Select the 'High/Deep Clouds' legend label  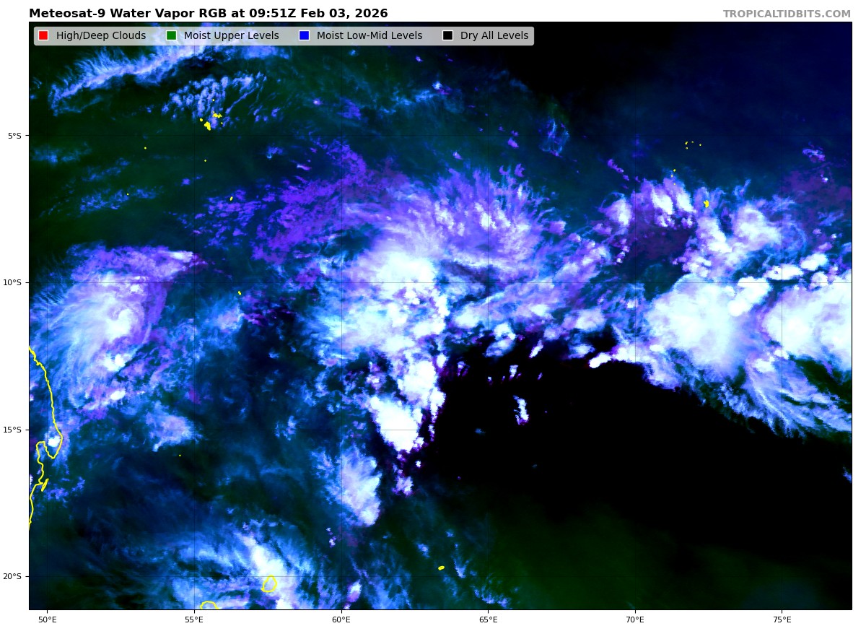click(100, 36)
